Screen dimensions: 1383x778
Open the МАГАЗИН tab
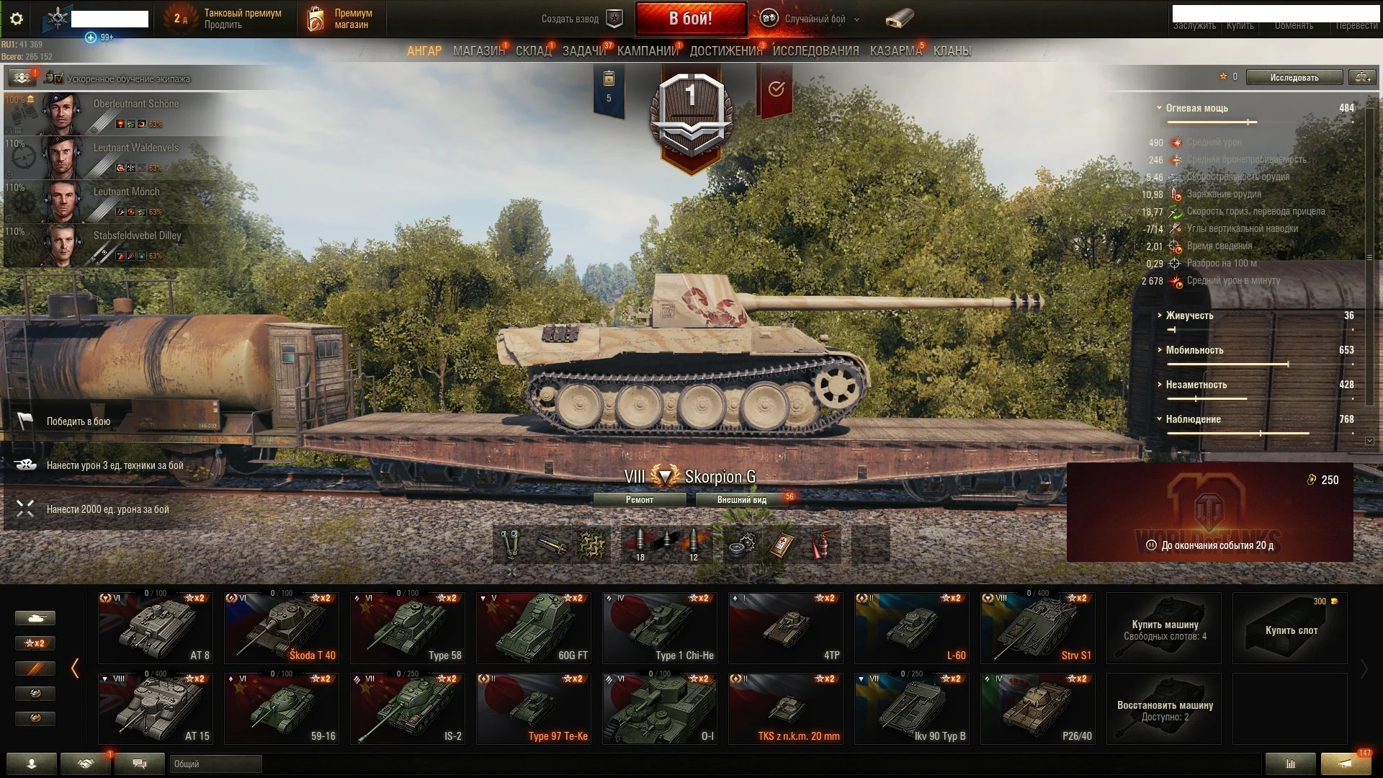click(479, 51)
